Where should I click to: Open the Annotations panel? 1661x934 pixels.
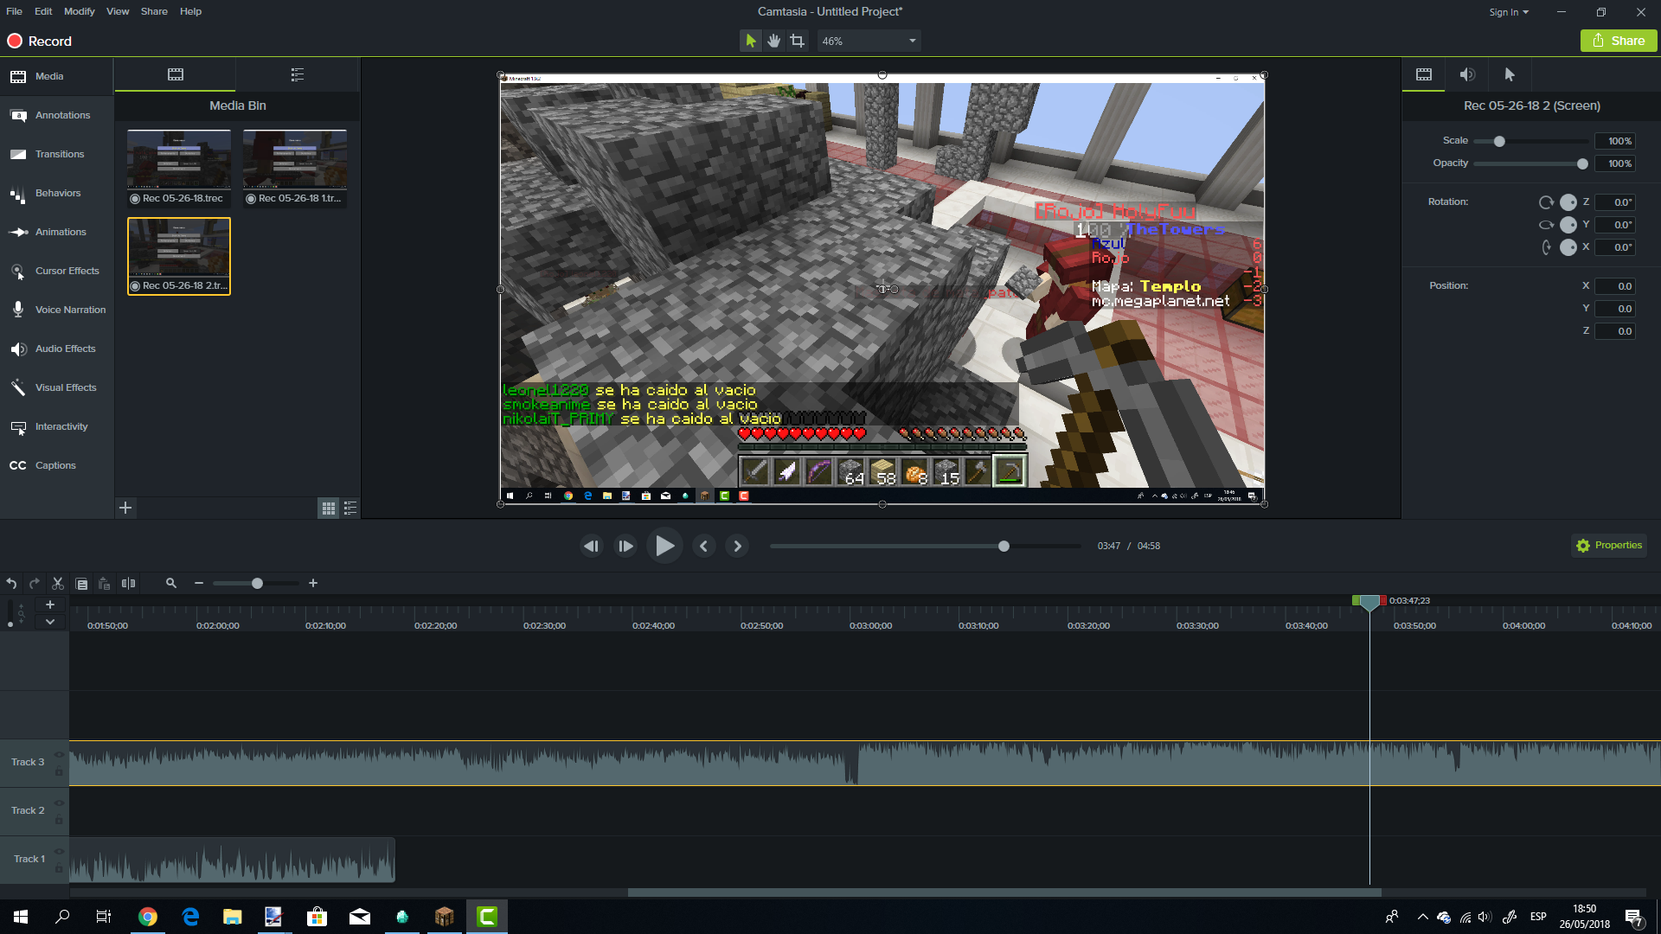point(56,115)
